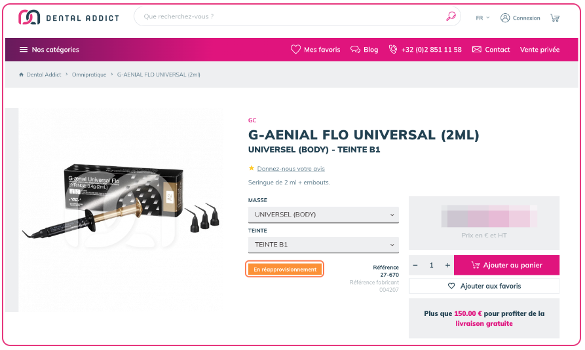
Task: Click Donnez-nous votre avis link
Action: click(291, 169)
